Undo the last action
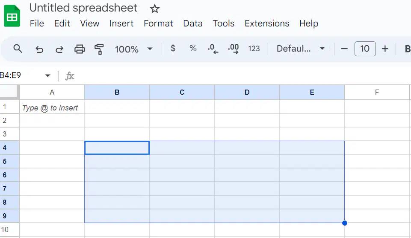 (39, 49)
